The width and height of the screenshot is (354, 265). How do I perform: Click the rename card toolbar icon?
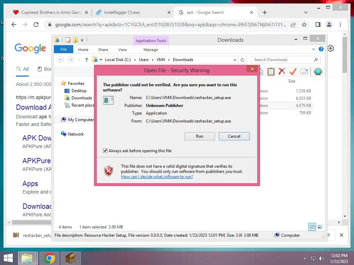click(x=304, y=72)
